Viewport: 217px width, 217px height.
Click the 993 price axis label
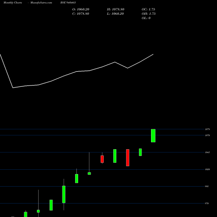(x=207, y=186)
